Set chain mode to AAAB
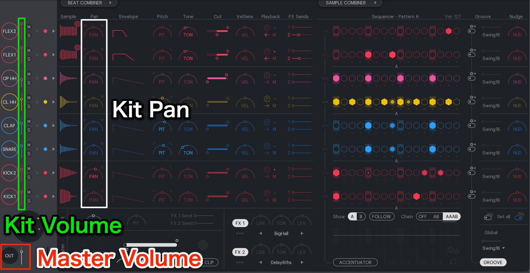530x273 pixels. (452, 216)
